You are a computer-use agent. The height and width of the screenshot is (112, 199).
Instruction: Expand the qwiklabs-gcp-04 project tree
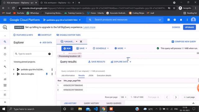pyautogui.click(x=14, y=69)
